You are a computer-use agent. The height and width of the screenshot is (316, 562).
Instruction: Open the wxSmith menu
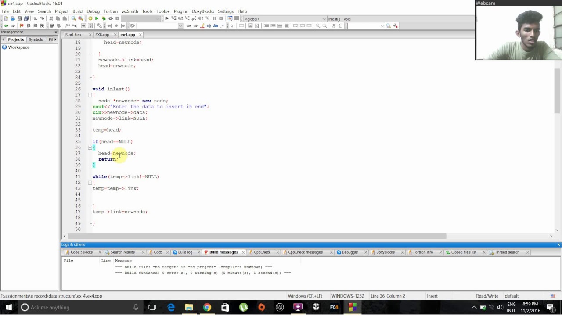(130, 11)
